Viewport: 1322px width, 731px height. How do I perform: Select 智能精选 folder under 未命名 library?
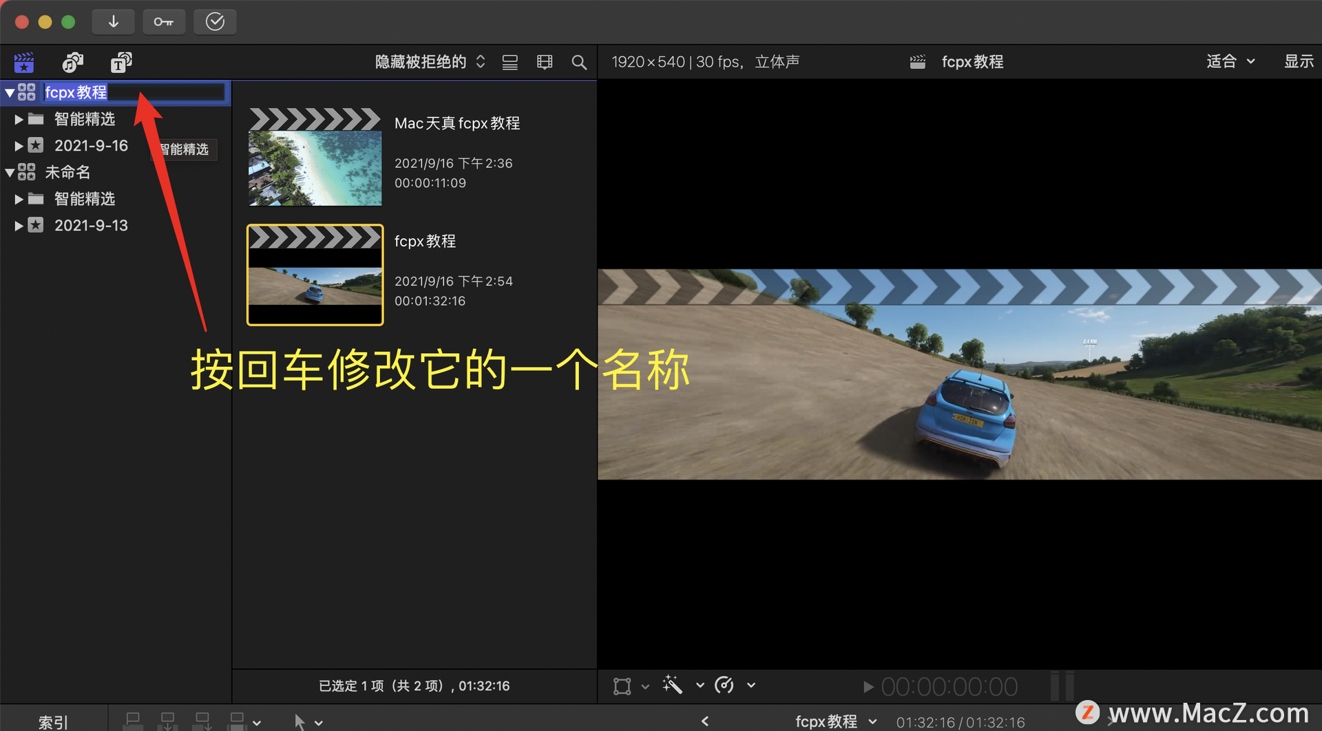point(85,199)
